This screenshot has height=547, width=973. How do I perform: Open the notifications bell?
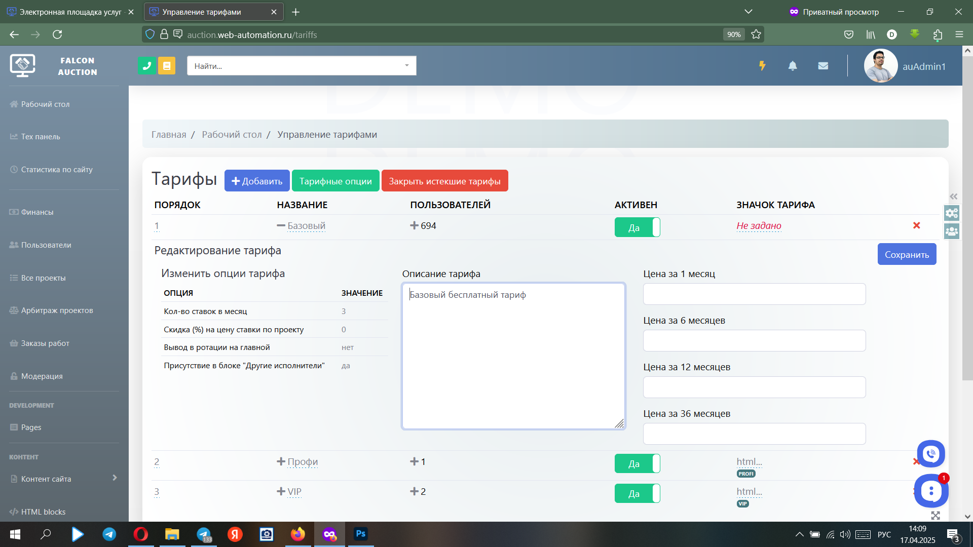793,66
